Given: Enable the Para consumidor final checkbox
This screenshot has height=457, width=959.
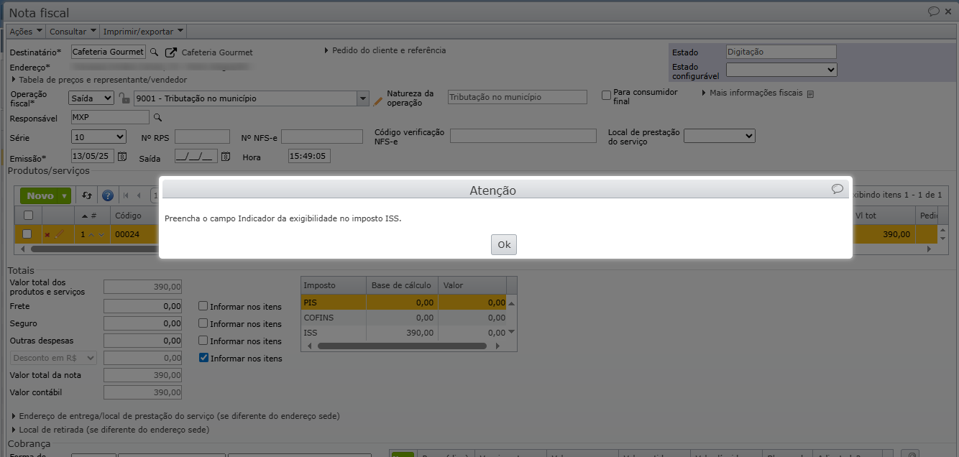Looking at the screenshot, I should coord(607,95).
